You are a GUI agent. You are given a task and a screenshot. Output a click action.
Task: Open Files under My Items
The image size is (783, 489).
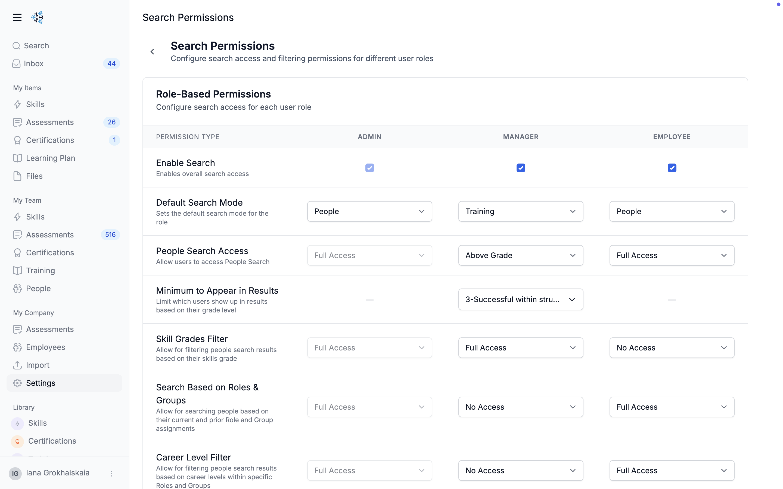(64, 176)
